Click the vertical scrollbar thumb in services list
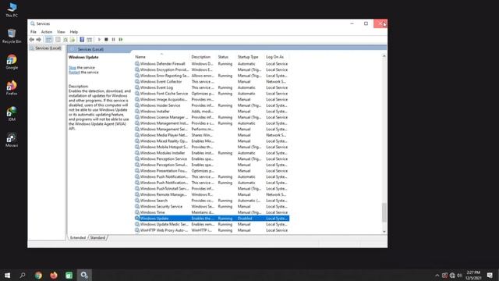Viewport: 499px width, 281px height. point(384,212)
